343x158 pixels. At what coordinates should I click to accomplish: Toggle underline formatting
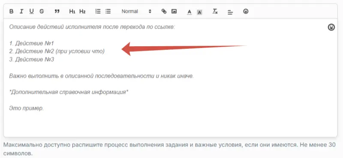point(31,12)
